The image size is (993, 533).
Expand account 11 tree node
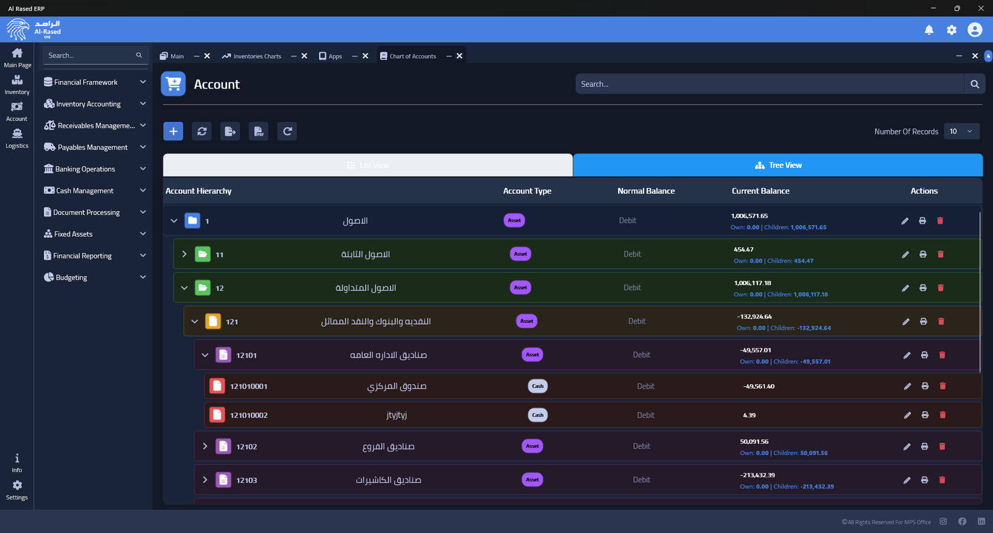pos(184,254)
